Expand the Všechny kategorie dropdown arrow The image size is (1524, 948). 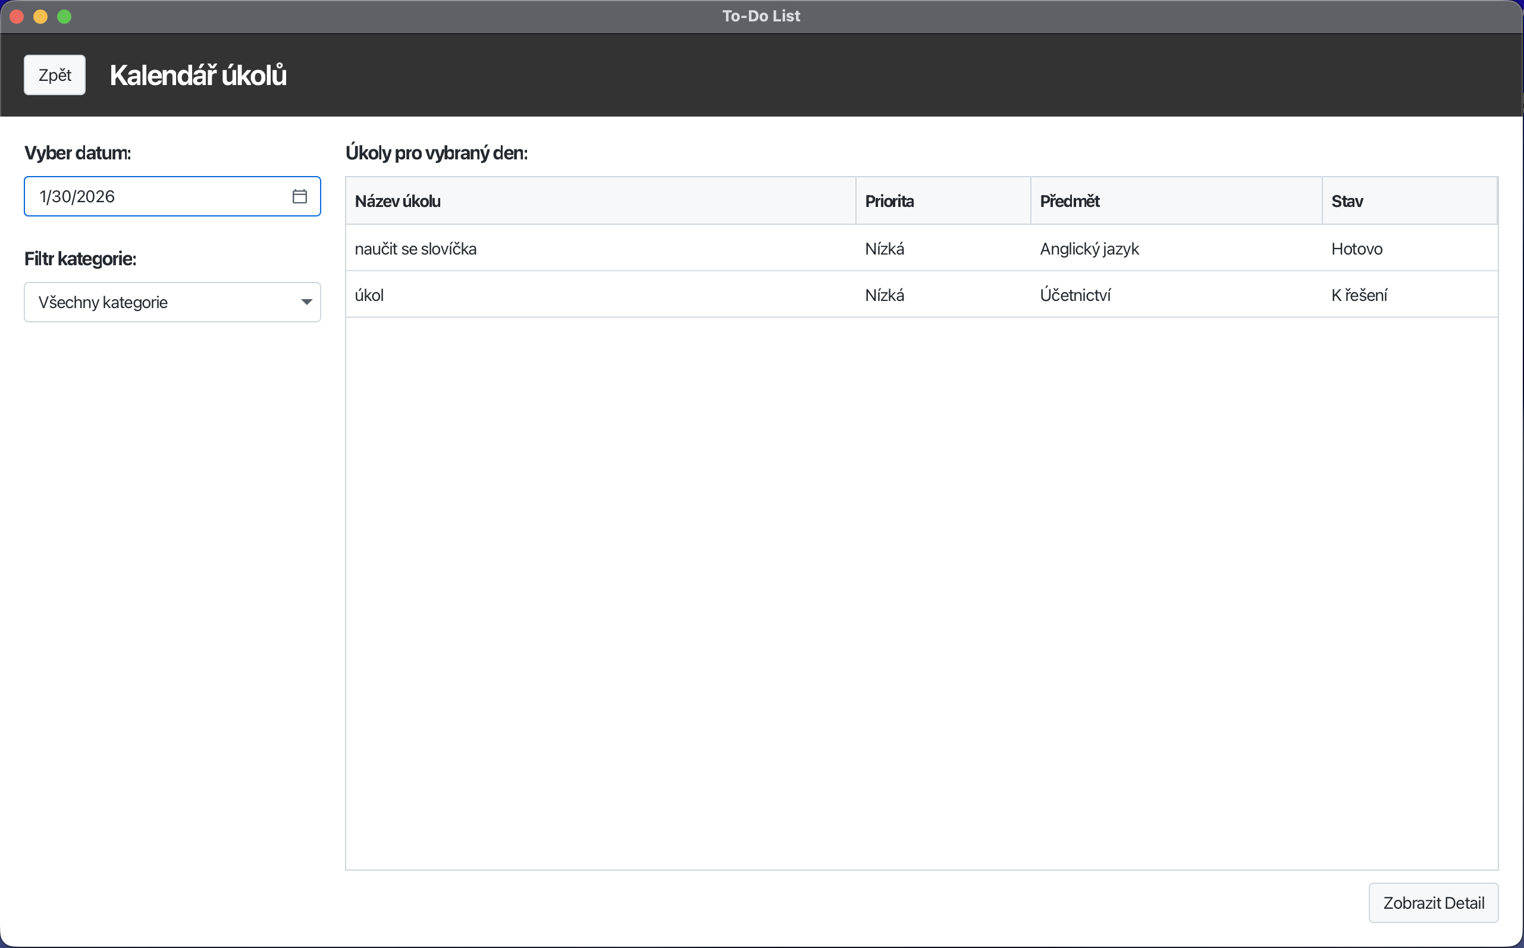tap(306, 302)
